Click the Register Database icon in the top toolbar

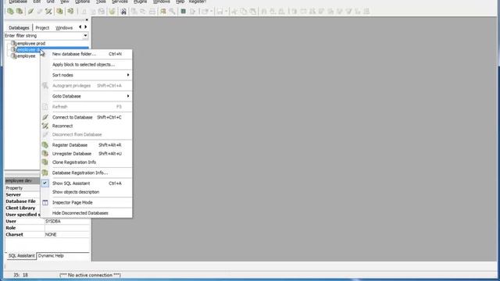(x=10, y=12)
